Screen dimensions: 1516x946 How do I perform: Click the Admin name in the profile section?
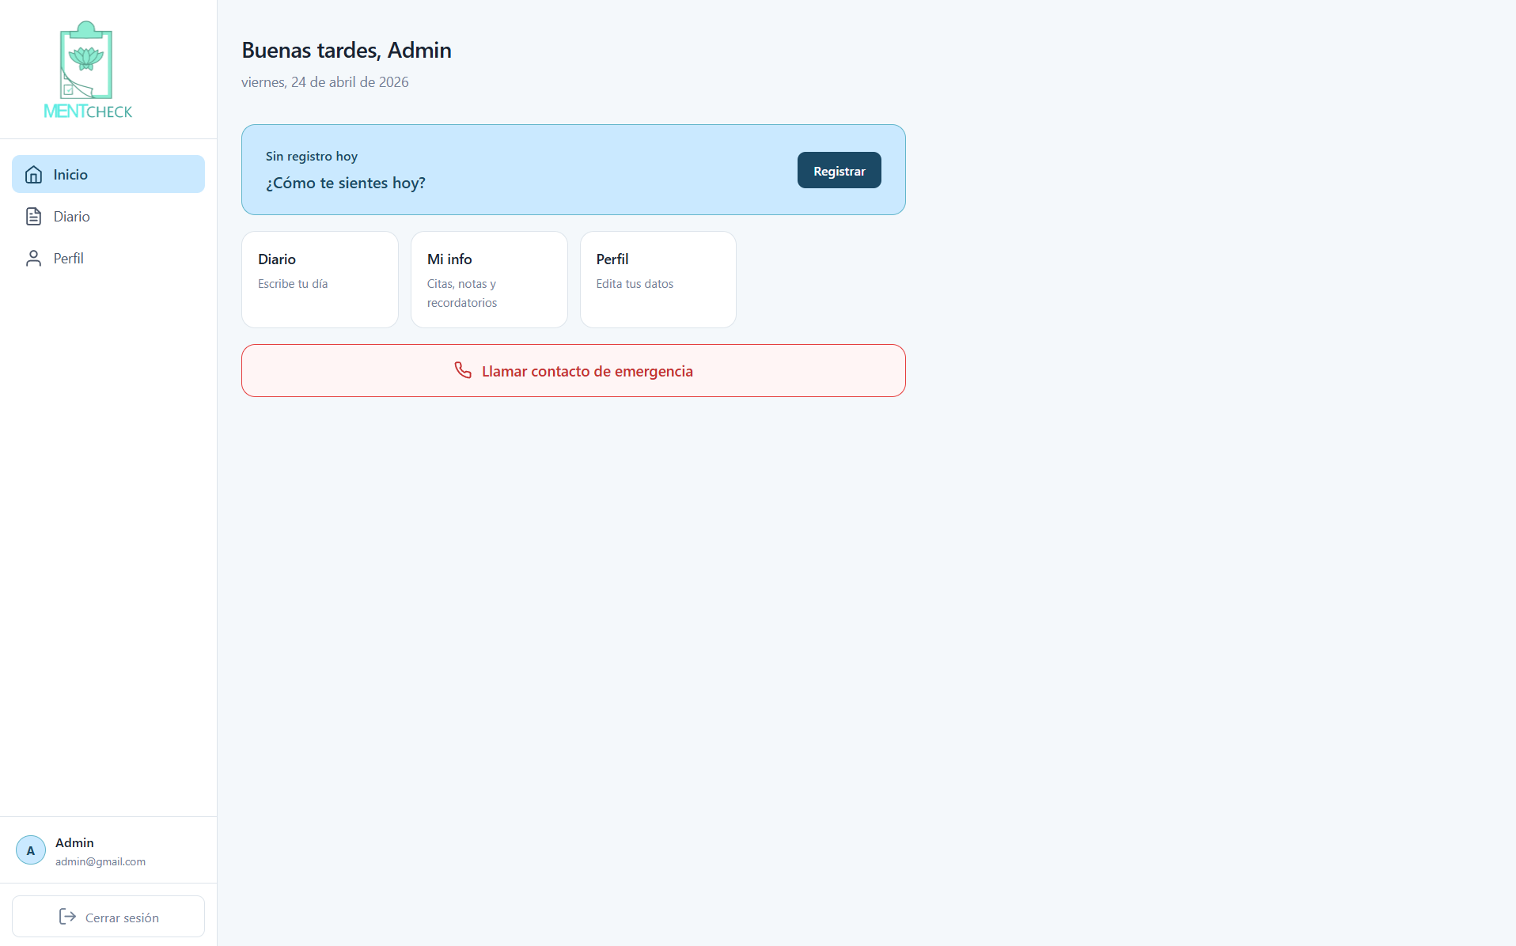tap(74, 842)
